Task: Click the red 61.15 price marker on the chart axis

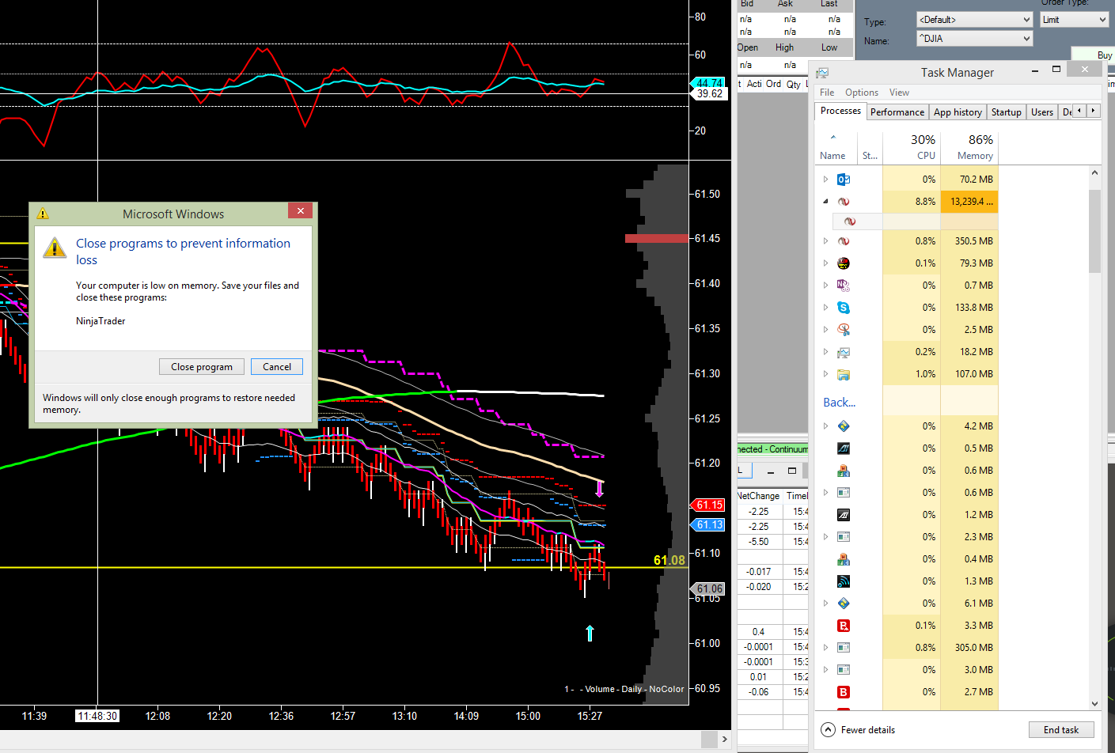Action: 708,505
